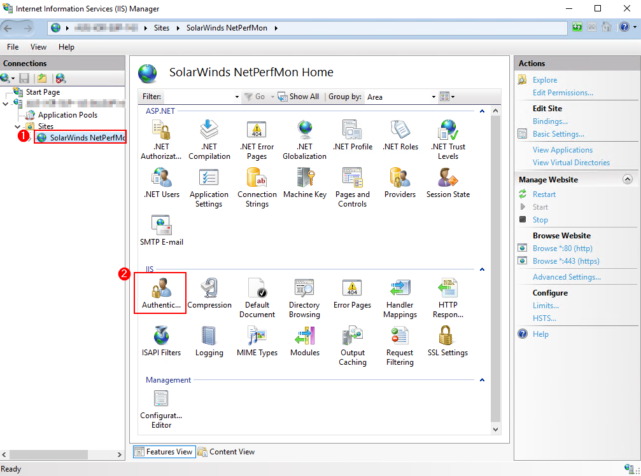The width and height of the screenshot is (641, 476).
Task: Open the Authentication feature icon
Action: pos(160,293)
